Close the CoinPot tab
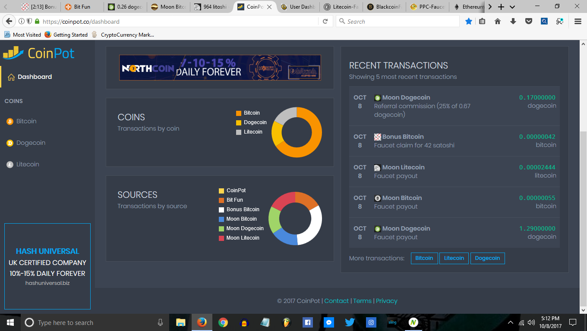This screenshot has height=331, width=587. 270,7
